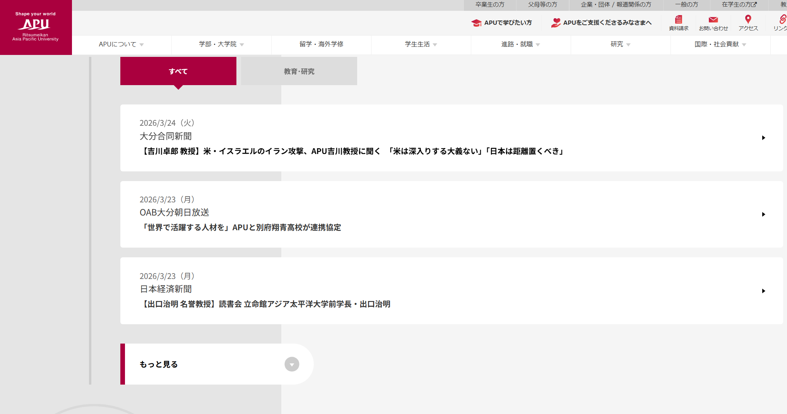
Task: Open the 一般の方 link
Action: [x=686, y=5]
